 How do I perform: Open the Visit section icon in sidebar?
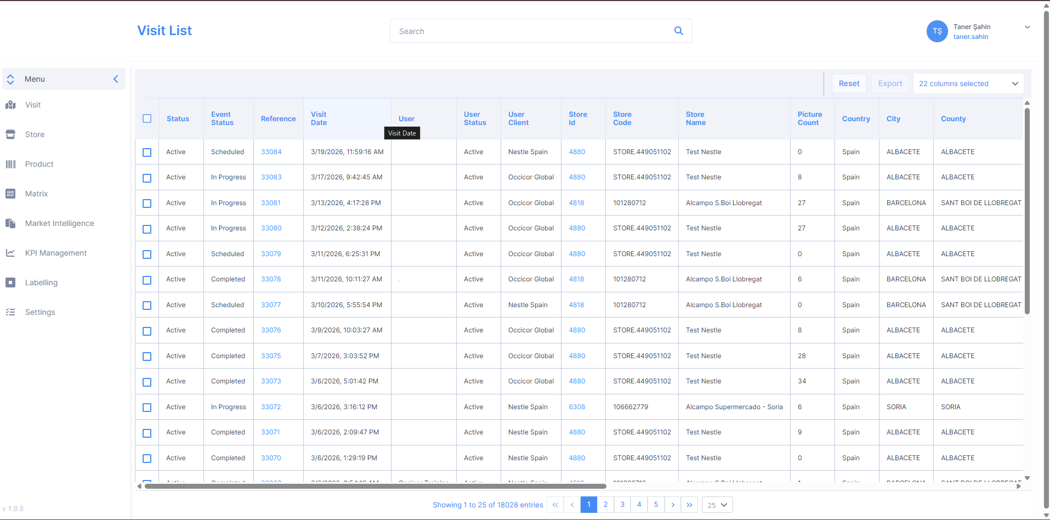coord(10,105)
